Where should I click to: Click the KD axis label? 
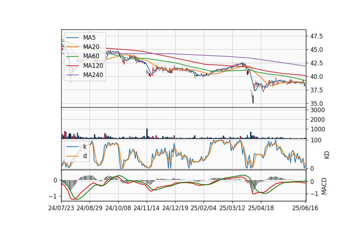327,155
